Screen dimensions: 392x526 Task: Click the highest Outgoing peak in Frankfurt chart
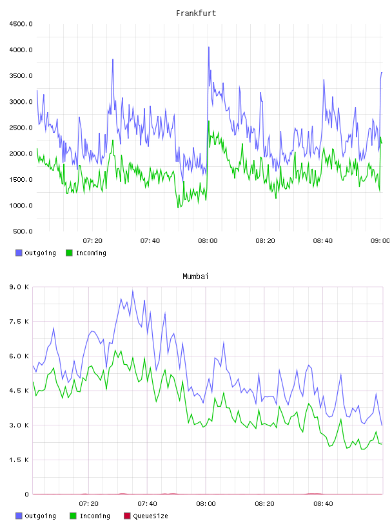[x=209, y=47]
